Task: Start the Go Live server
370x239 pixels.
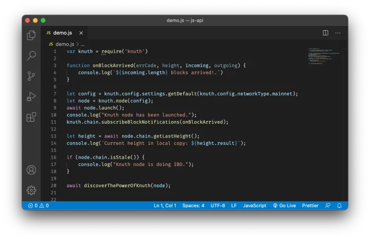Action: [x=284, y=206]
